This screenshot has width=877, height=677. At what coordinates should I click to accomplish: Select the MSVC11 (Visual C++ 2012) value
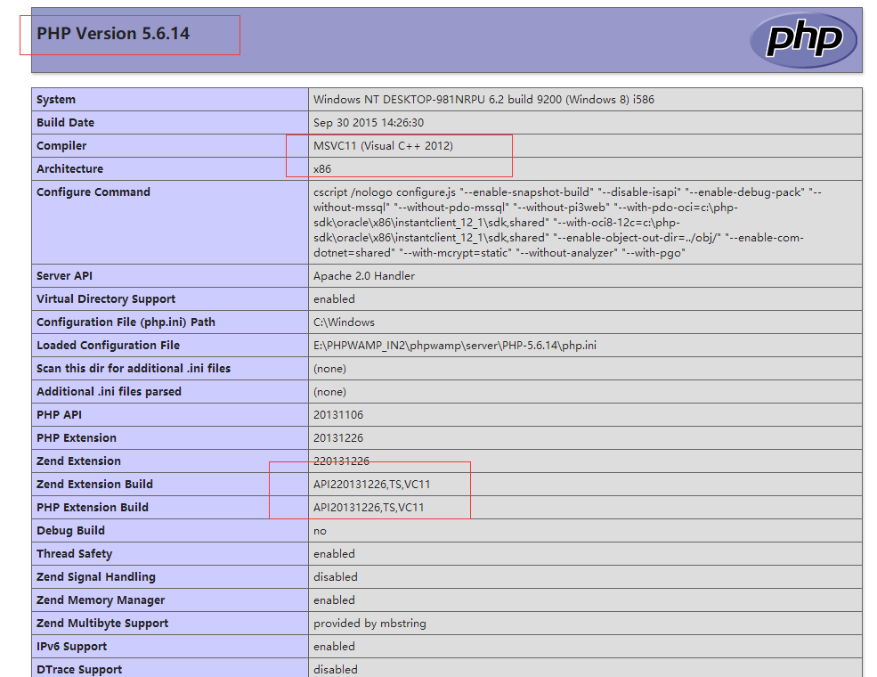(383, 146)
